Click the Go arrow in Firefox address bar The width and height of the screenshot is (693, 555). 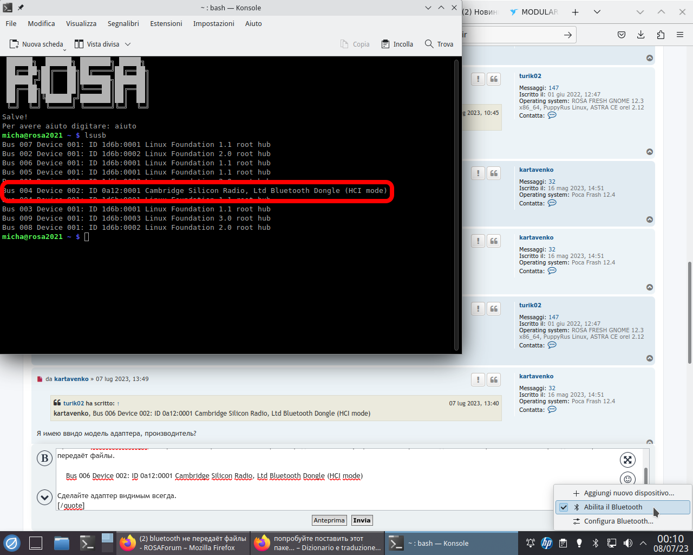[567, 35]
